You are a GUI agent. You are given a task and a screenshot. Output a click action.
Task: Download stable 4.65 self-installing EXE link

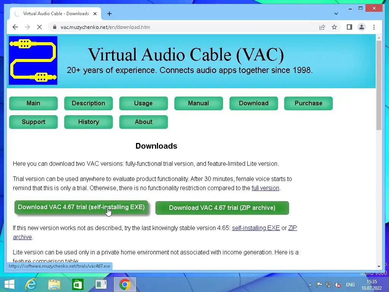(x=256, y=228)
